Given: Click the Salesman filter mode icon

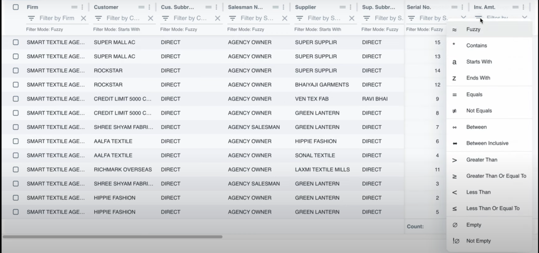Looking at the screenshot, I should click(232, 18).
